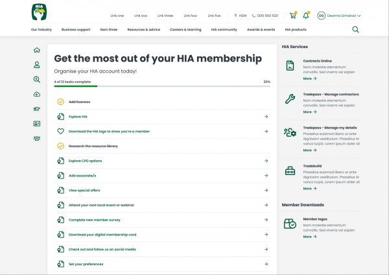Open Check out and follow us on social media
Viewport: 389px width, 275px height.
pos(162,250)
